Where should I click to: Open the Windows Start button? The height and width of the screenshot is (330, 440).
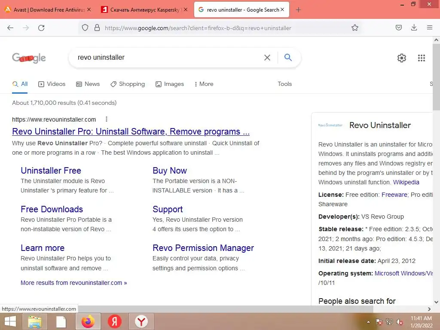pyautogui.click(x=10, y=321)
